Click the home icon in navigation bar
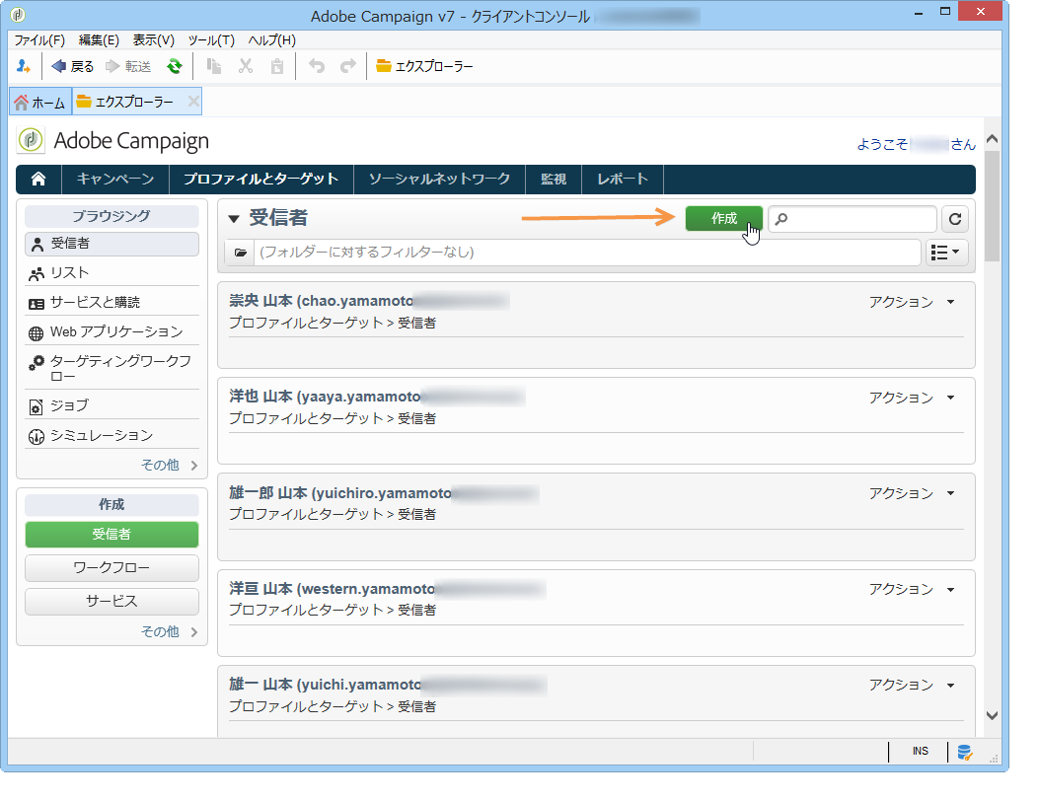1040x801 pixels. click(x=38, y=179)
